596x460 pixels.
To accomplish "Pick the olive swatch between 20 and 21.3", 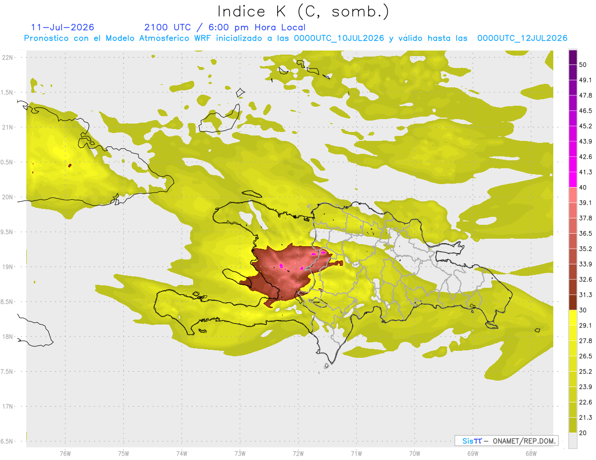I will coord(573,425).
